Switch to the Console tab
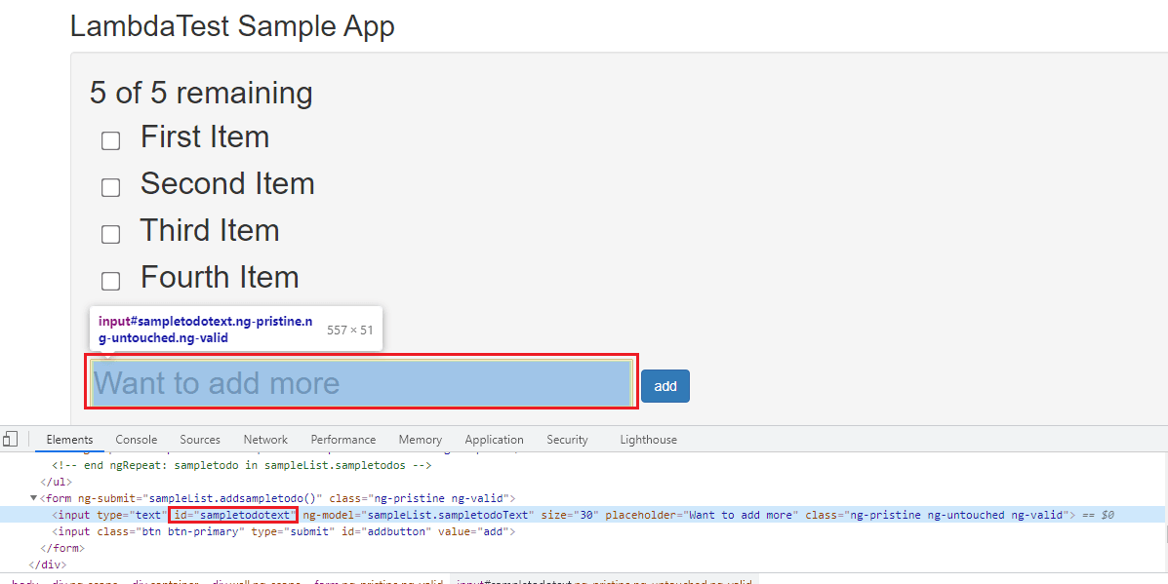The width and height of the screenshot is (1168, 584). (136, 439)
